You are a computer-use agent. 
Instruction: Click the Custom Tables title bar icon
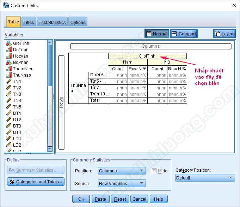pyautogui.click(x=6, y=5)
